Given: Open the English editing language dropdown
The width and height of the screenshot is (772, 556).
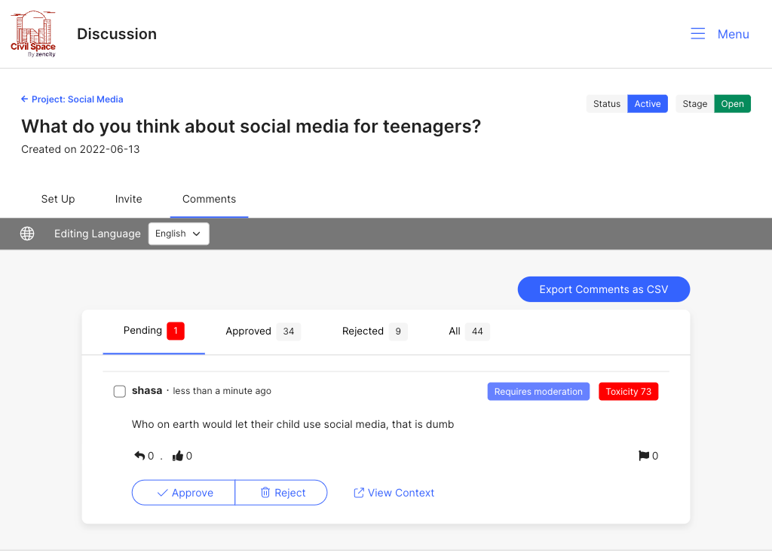Looking at the screenshot, I should [x=179, y=234].
